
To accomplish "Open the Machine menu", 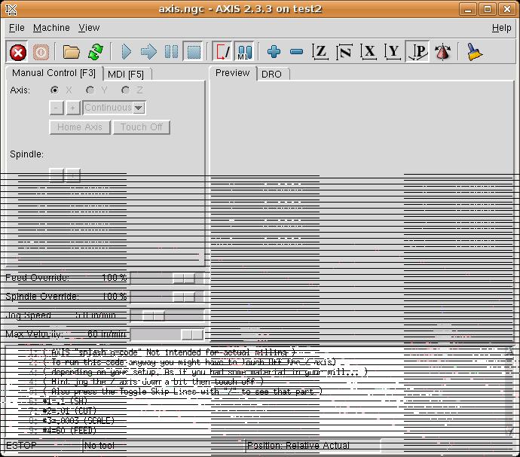I will pyautogui.click(x=51, y=28).
